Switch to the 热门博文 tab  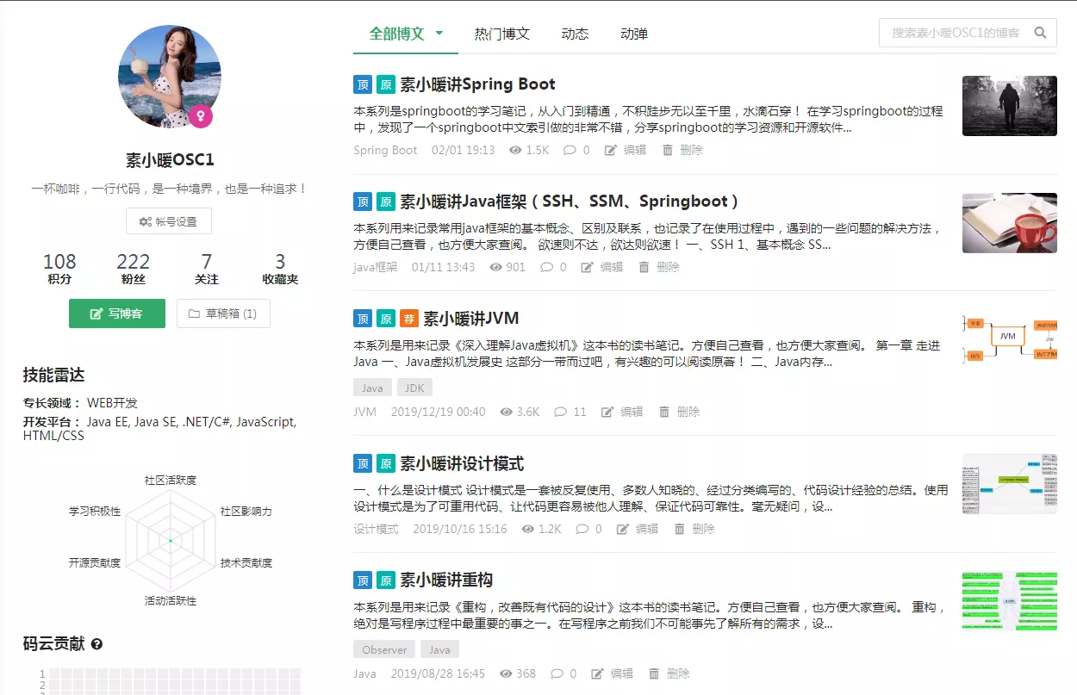click(x=502, y=34)
